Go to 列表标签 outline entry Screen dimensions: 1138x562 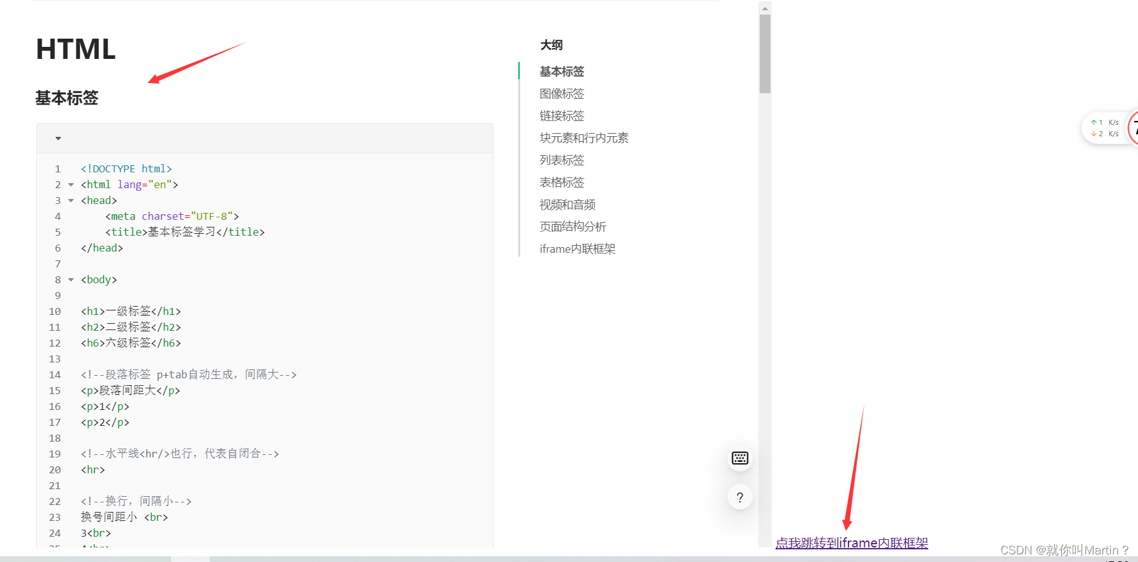[562, 160]
